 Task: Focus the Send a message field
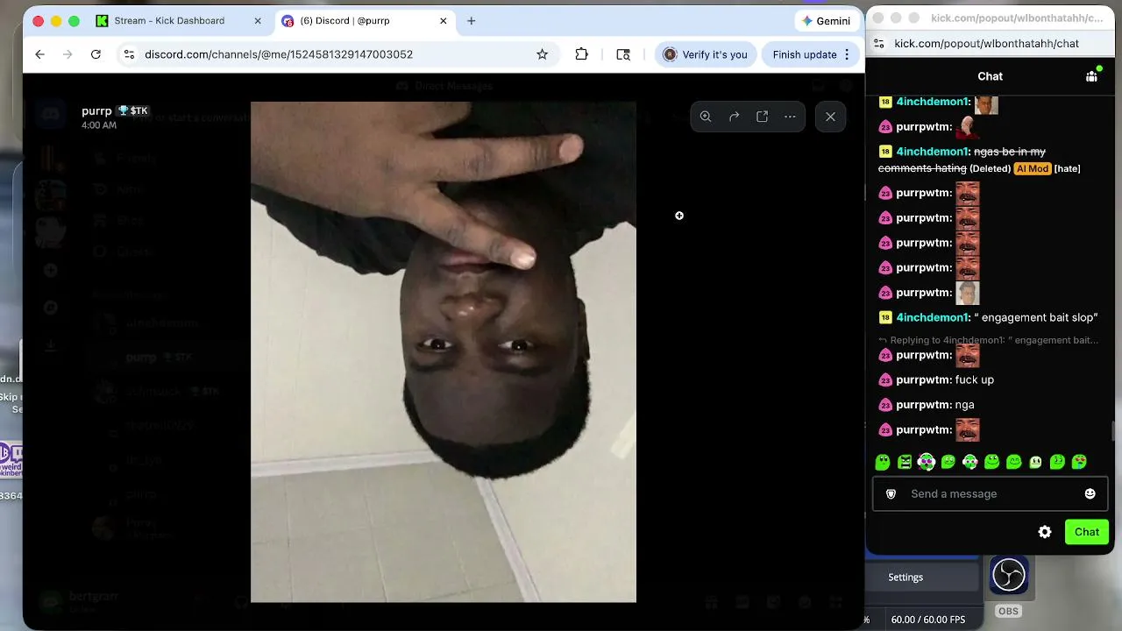(991, 494)
